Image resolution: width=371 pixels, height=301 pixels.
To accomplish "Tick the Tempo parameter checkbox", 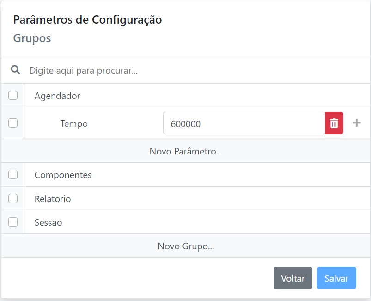I will 13,123.
